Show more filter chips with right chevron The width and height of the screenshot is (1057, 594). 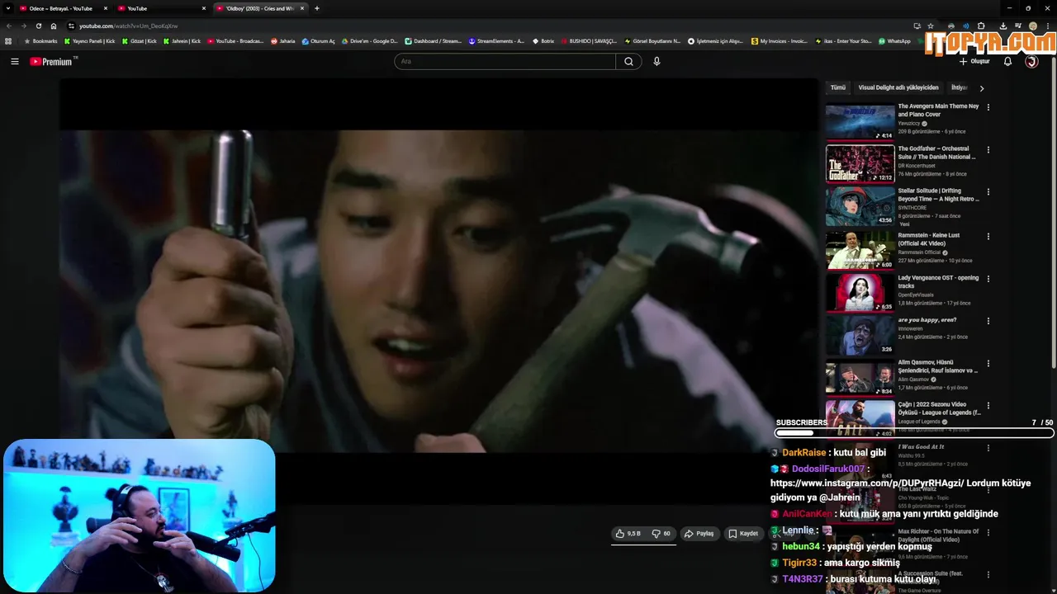point(981,87)
